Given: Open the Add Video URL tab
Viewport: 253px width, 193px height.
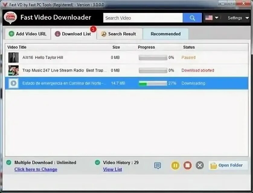Looking at the screenshot, I should coord(27,33).
